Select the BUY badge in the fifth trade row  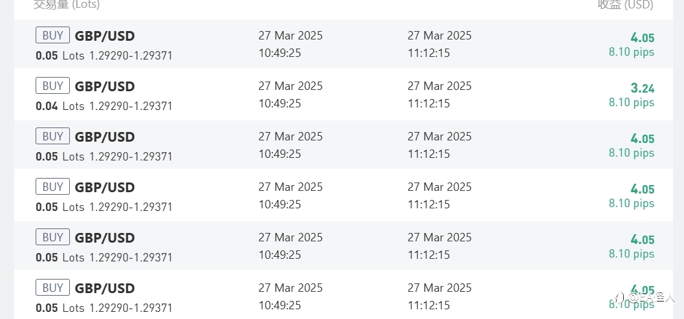click(x=52, y=237)
